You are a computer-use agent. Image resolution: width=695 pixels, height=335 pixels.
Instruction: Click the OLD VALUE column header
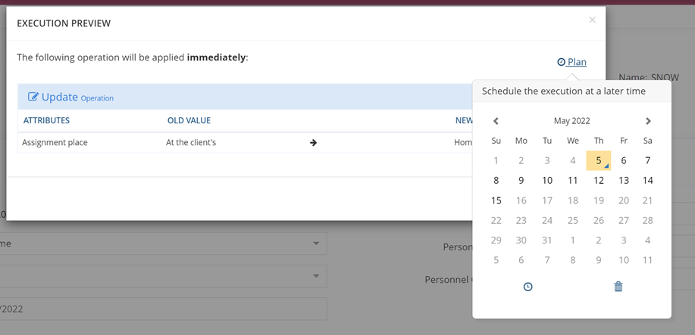[x=189, y=120]
